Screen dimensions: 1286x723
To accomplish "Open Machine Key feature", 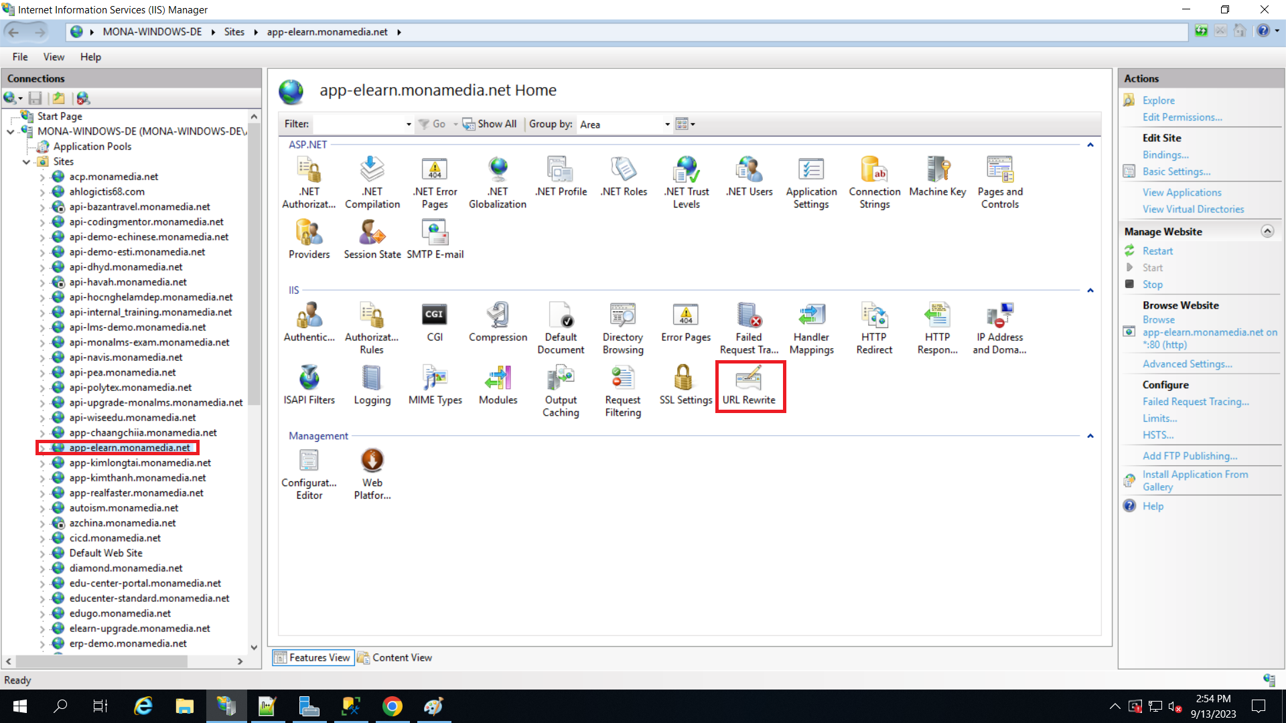I will click(937, 177).
